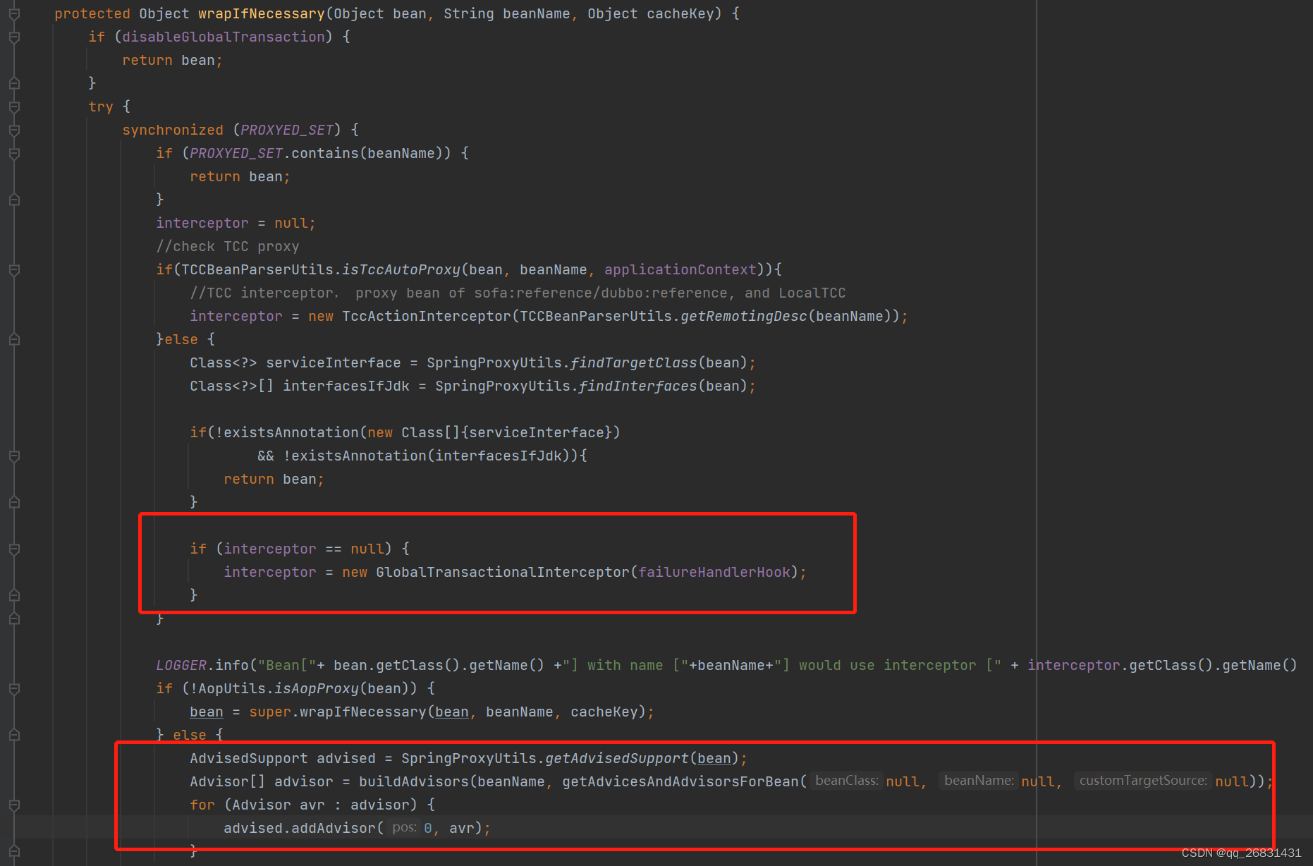Click the 'protected' keyword in method signature
The image size is (1313, 866).
coord(92,14)
